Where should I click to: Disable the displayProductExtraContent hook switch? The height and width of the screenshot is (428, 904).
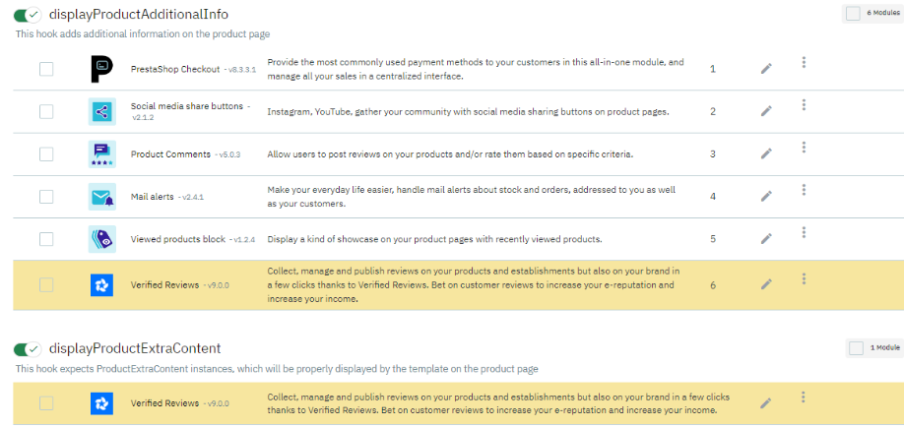27,348
